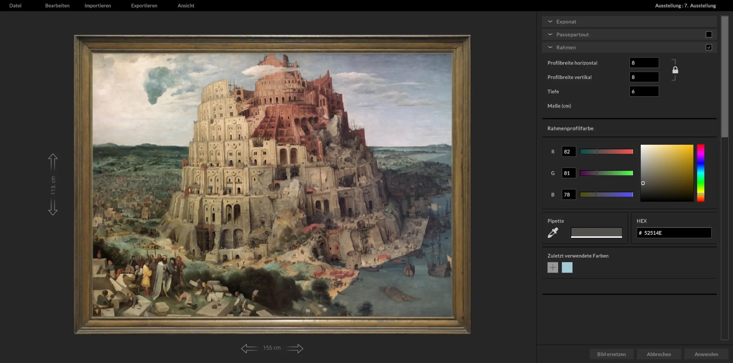Click the HEX field showing 52514E
This screenshot has height=363, width=733.
[x=674, y=233]
